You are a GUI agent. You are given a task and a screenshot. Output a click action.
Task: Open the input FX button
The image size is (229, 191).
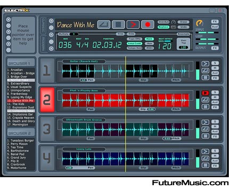[x=215, y=22]
